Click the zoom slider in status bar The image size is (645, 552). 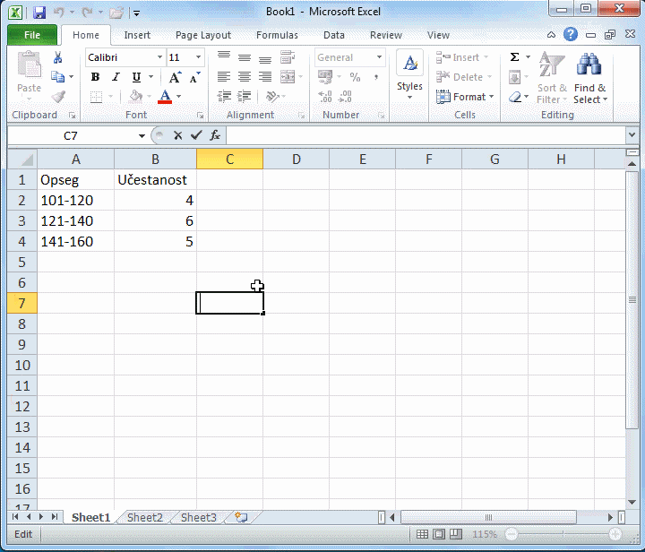(563, 534)
